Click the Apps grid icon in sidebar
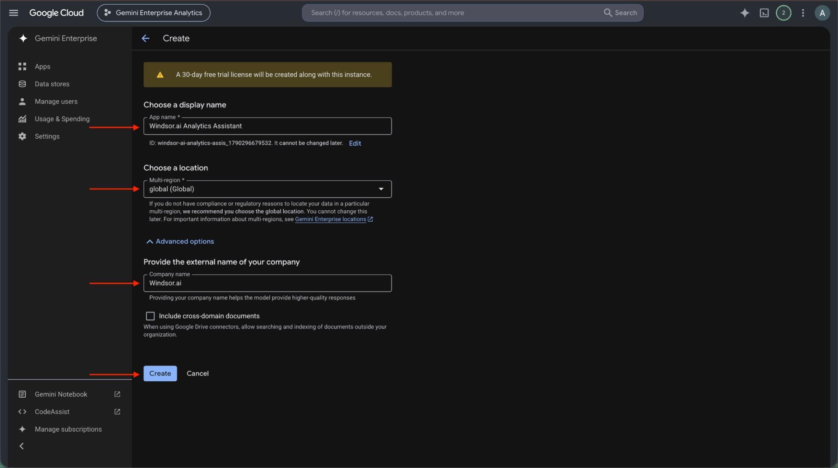This screenshot has height=468, width=838. coord(22,66)
